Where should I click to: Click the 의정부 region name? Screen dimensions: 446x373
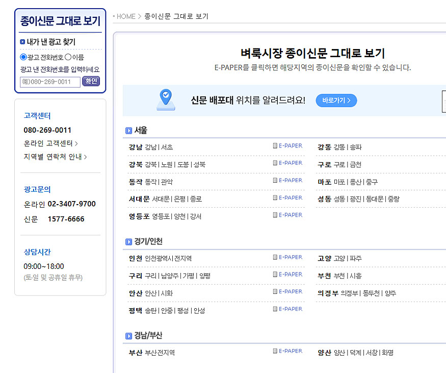328,293
